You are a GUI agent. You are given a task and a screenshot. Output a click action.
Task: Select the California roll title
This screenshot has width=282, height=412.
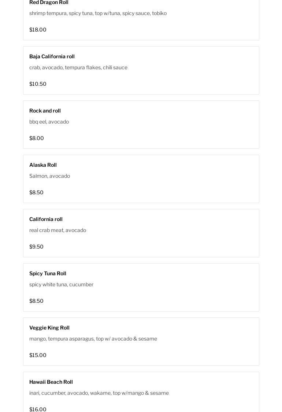[46, 219]
